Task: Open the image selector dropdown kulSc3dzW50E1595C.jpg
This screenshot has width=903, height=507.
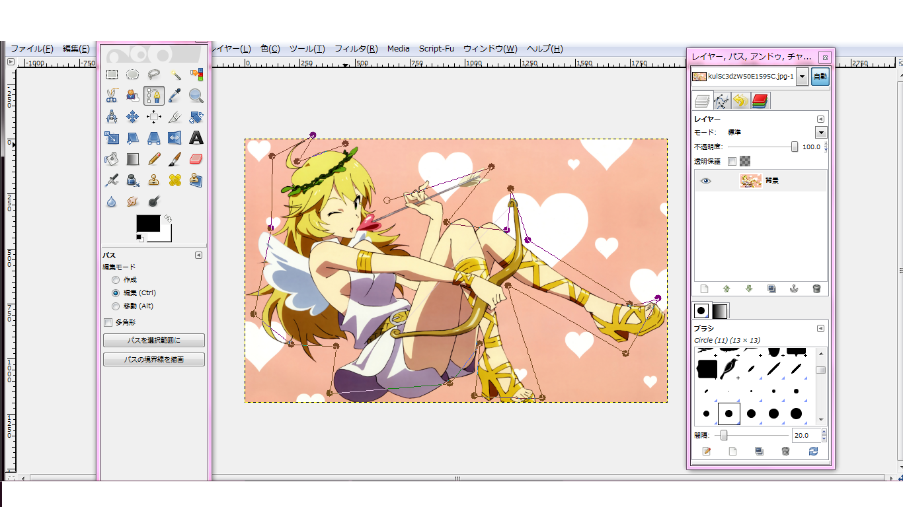Action: 802,77
